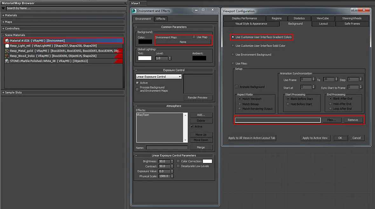375x209 pixels.
Task: Click Merge atmosphere button
Action: (201, 148)
